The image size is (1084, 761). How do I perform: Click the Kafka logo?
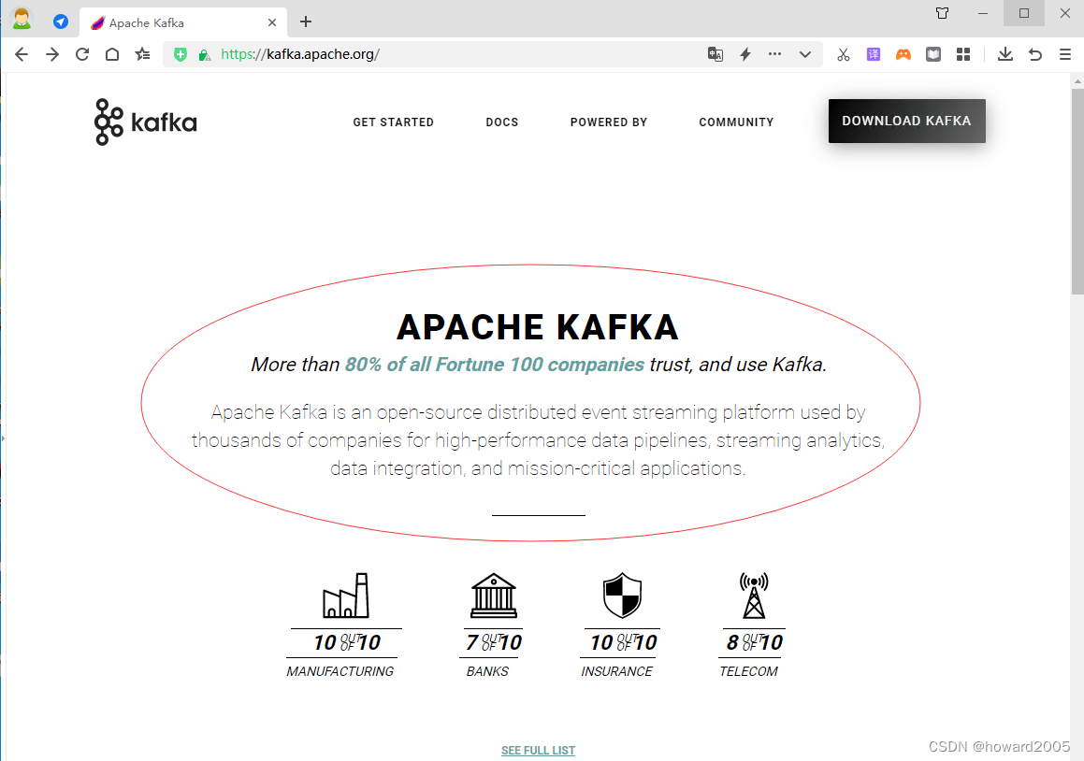click(146, 122)
